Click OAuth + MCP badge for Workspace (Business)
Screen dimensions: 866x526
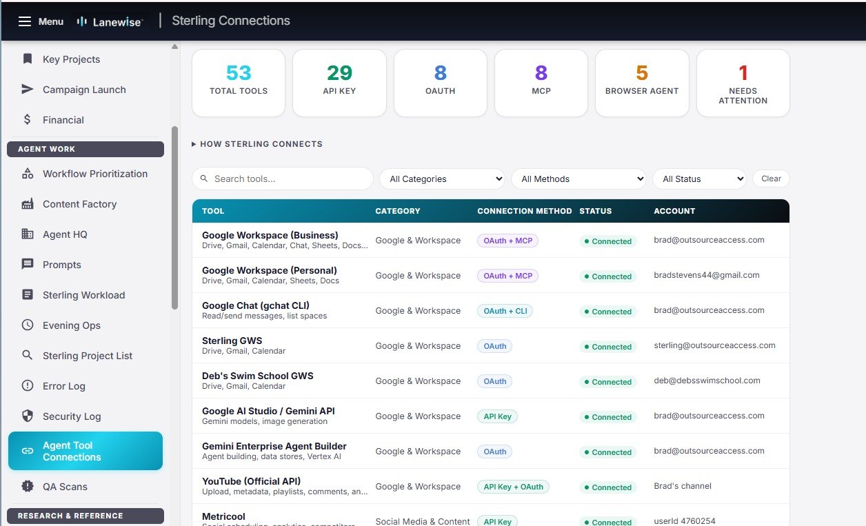click(507, 241)
